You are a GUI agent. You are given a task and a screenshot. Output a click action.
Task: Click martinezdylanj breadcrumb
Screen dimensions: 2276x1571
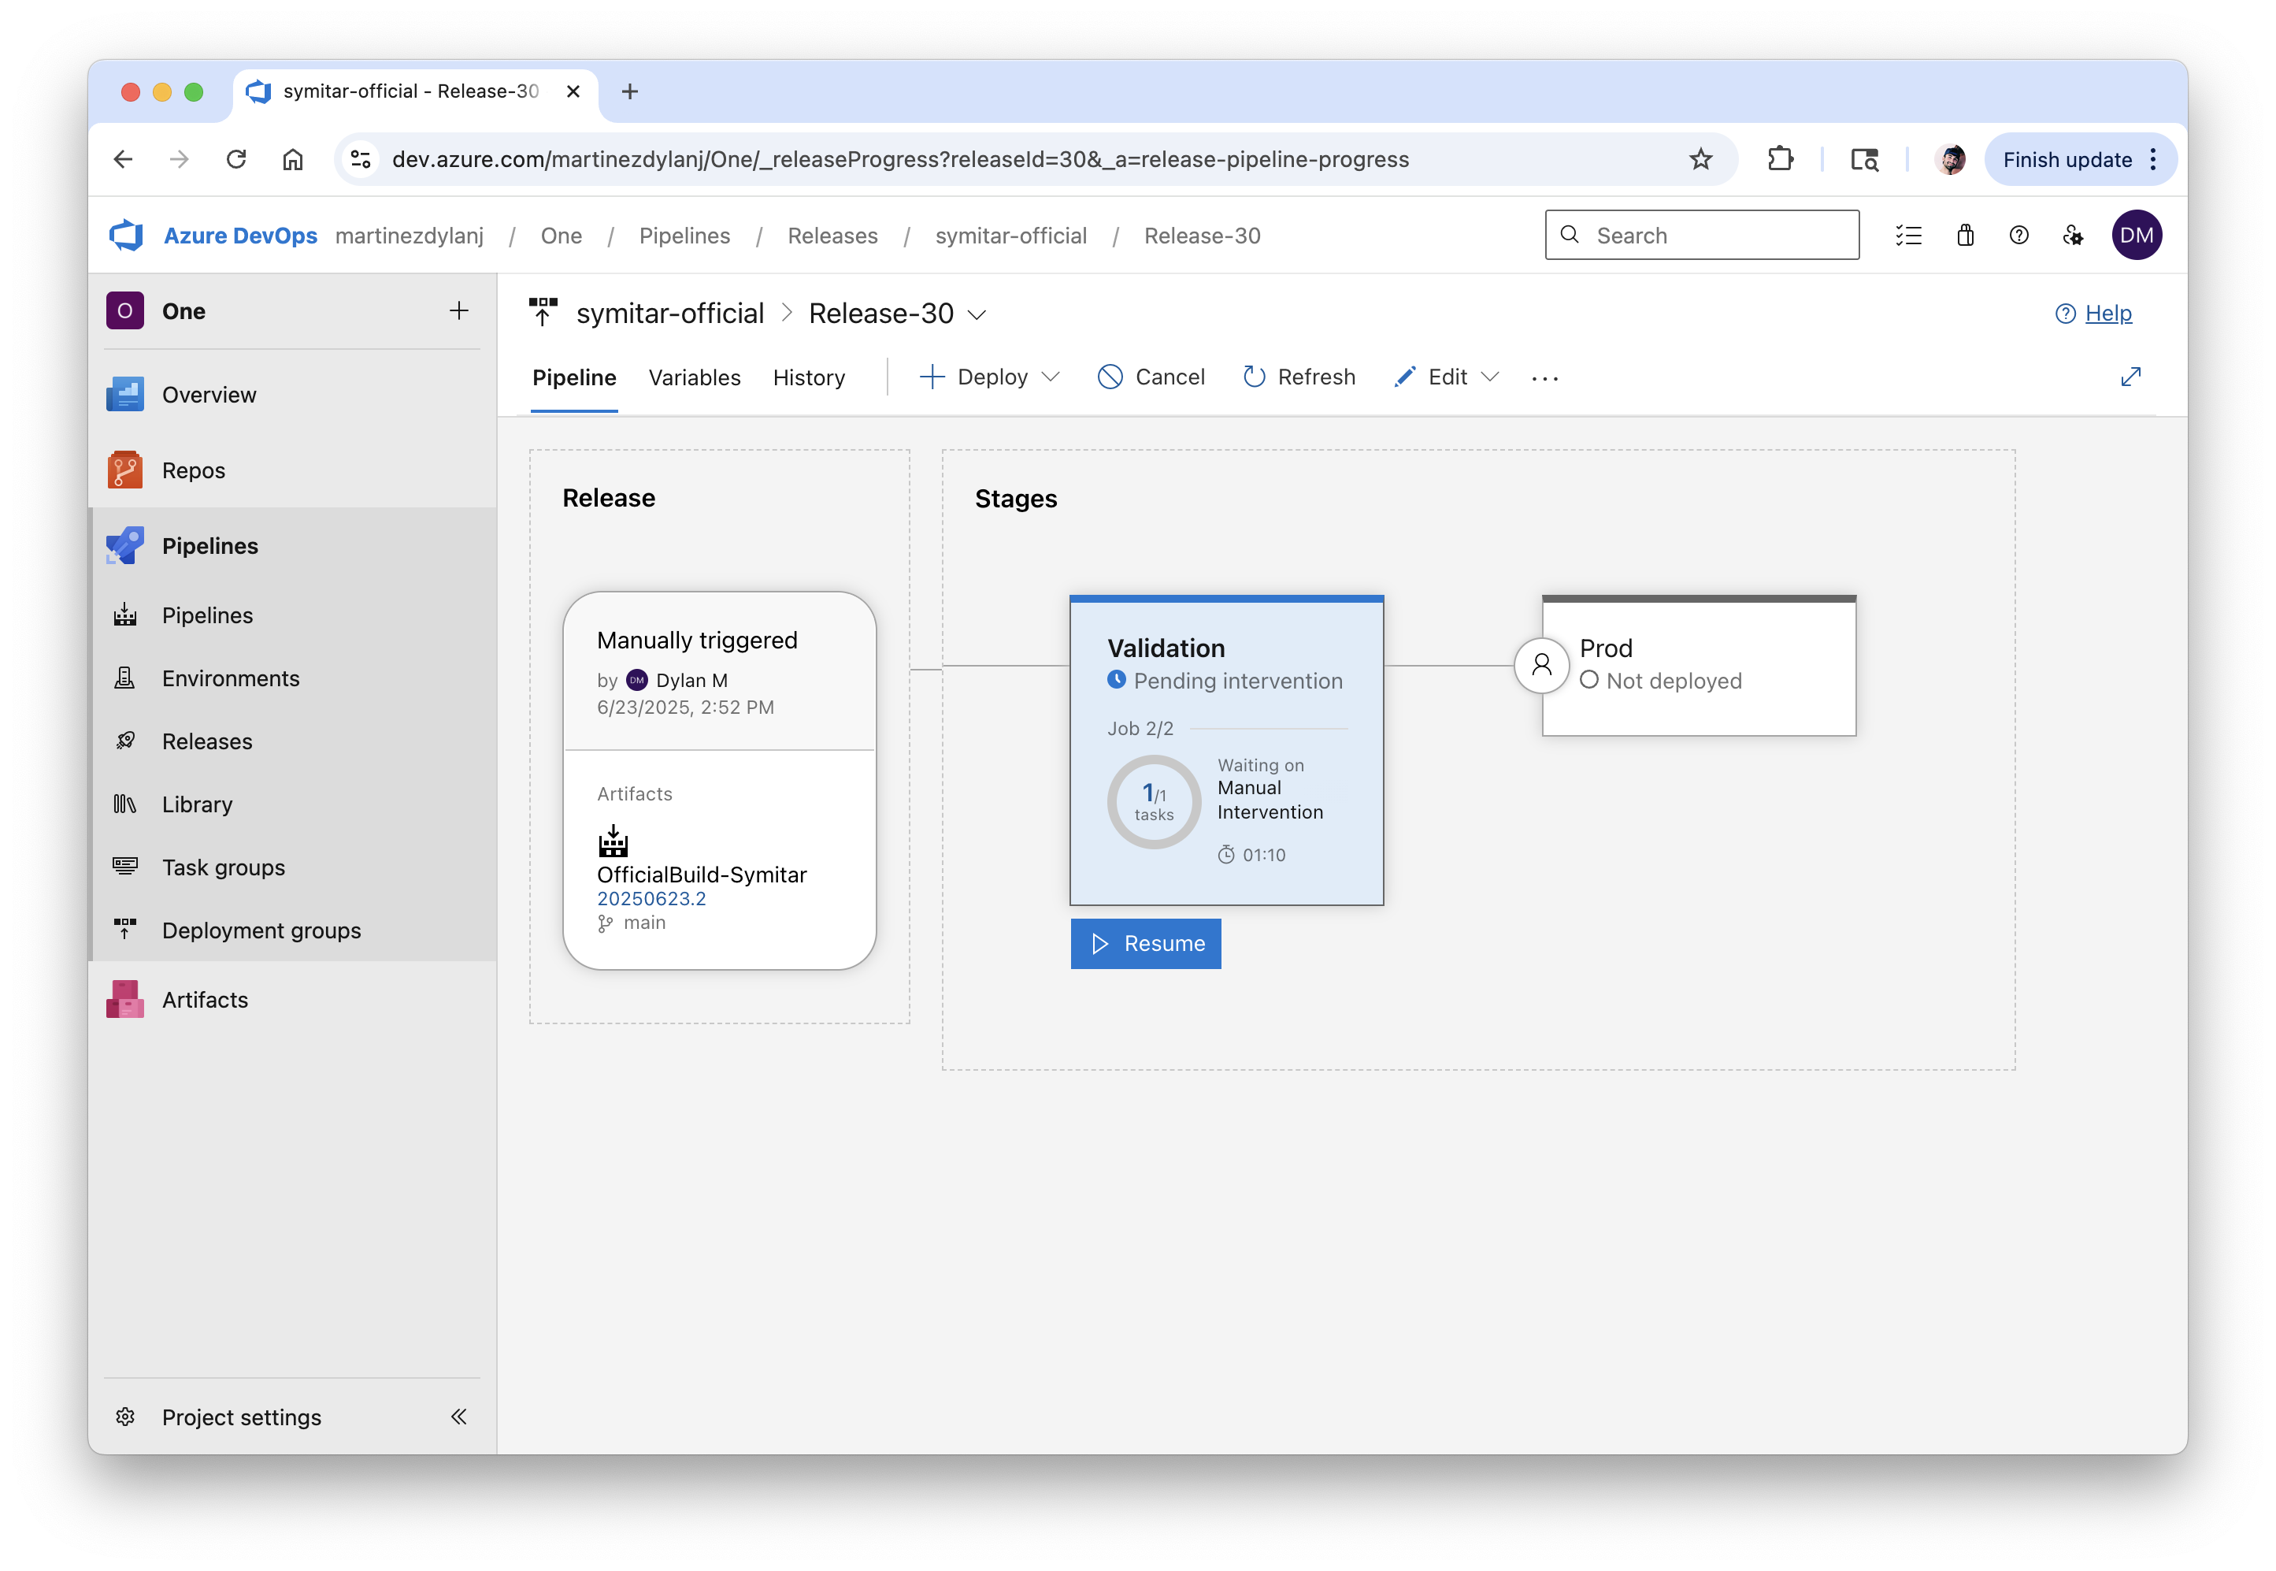[x=410, y=236]
